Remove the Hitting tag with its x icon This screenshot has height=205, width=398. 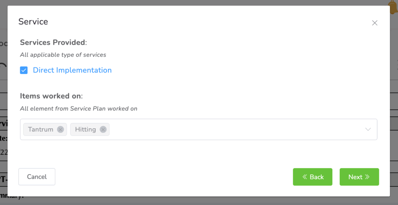(x=103, y=129)
